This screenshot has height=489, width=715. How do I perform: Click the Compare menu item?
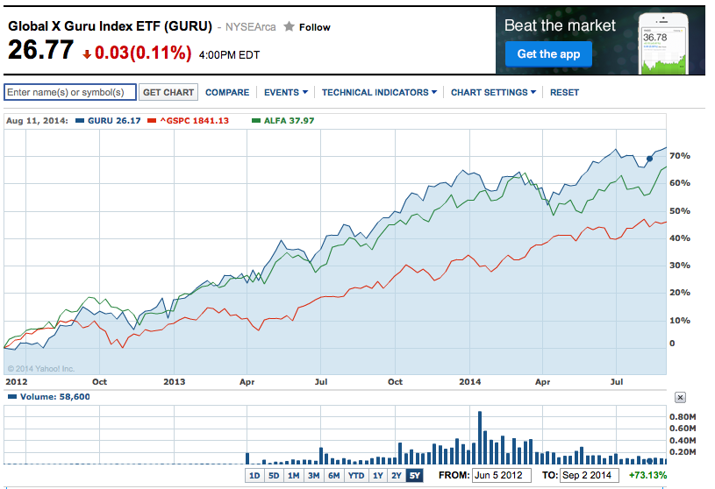click(227, 92)
